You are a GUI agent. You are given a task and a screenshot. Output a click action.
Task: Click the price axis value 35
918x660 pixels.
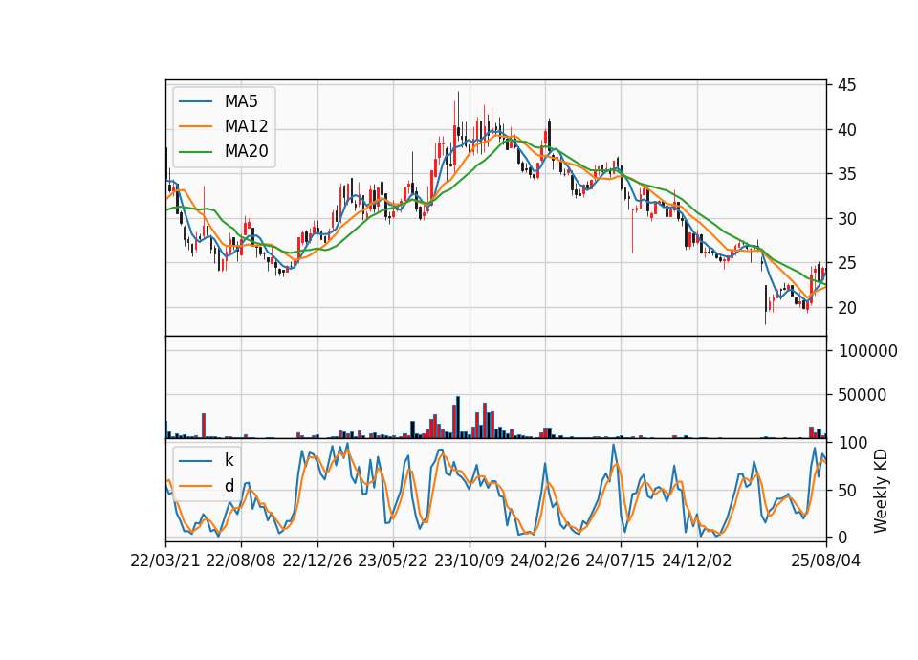pyautogui.click(x=846, y=174)
